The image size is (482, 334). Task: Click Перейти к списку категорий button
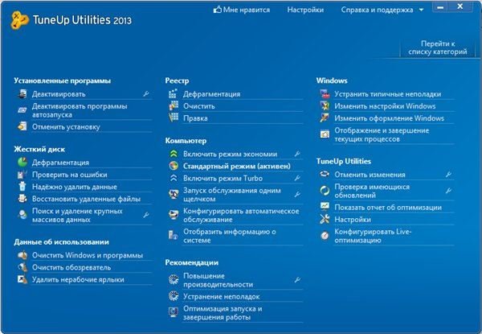(438, 47)
